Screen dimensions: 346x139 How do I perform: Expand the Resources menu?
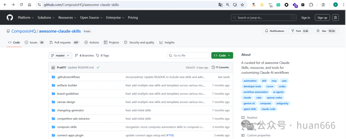click(x=67, y=18)
